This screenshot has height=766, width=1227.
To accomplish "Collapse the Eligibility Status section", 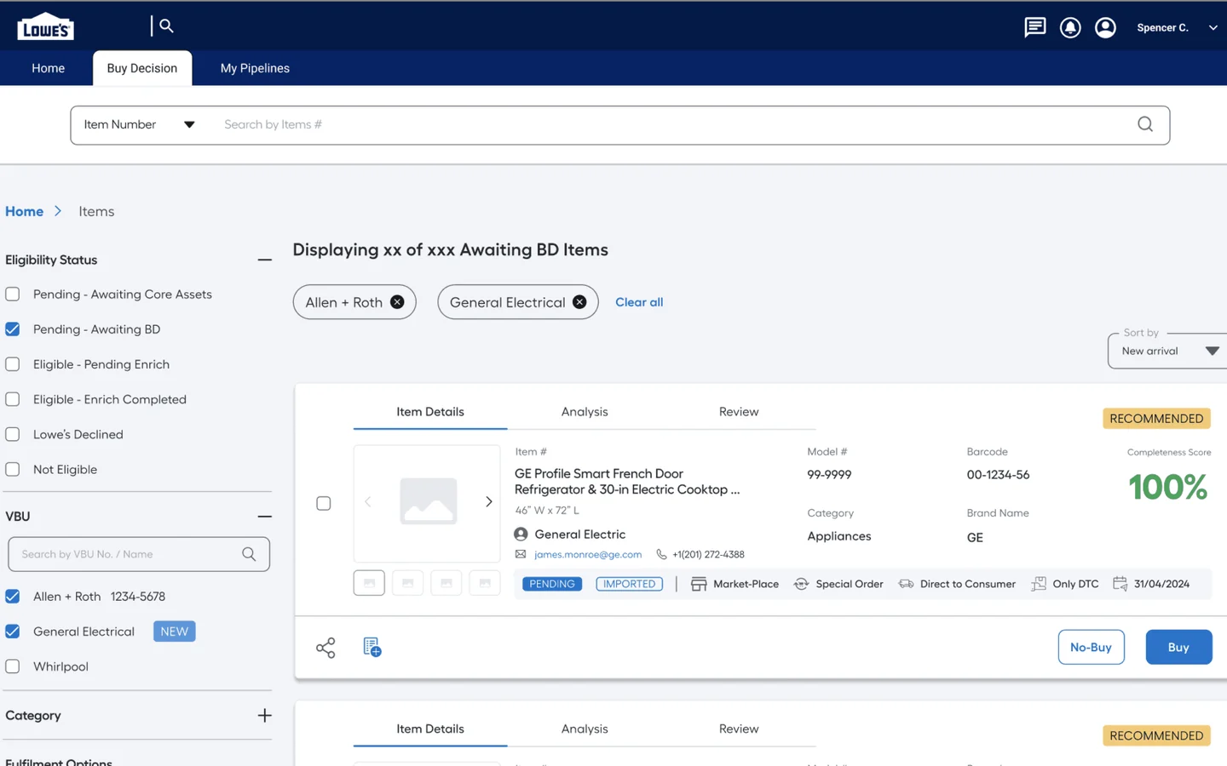I will click(265, 260).
